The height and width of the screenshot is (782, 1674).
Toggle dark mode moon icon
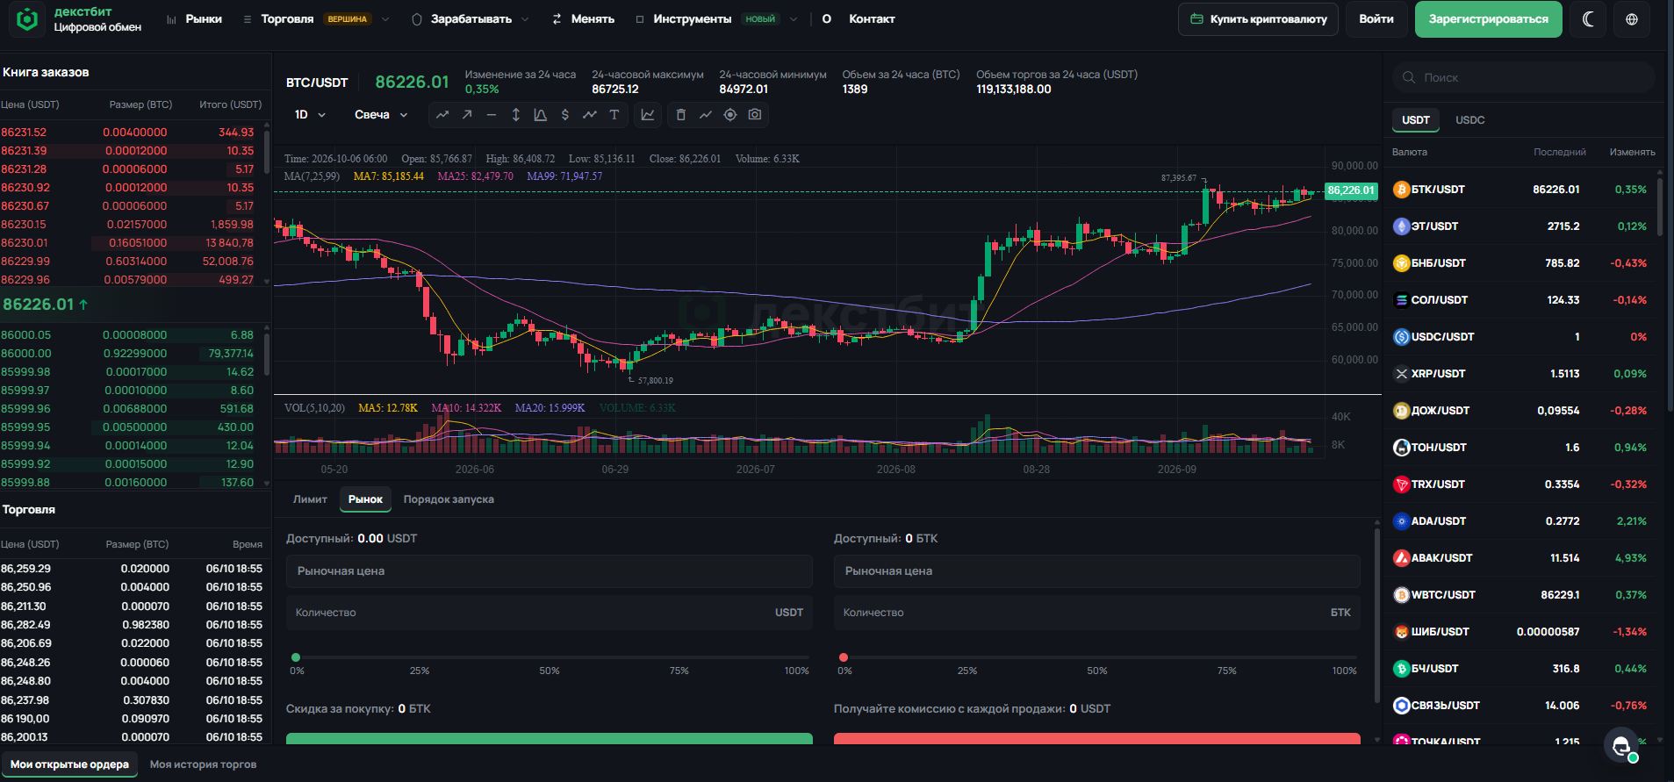coord(1588,19)
